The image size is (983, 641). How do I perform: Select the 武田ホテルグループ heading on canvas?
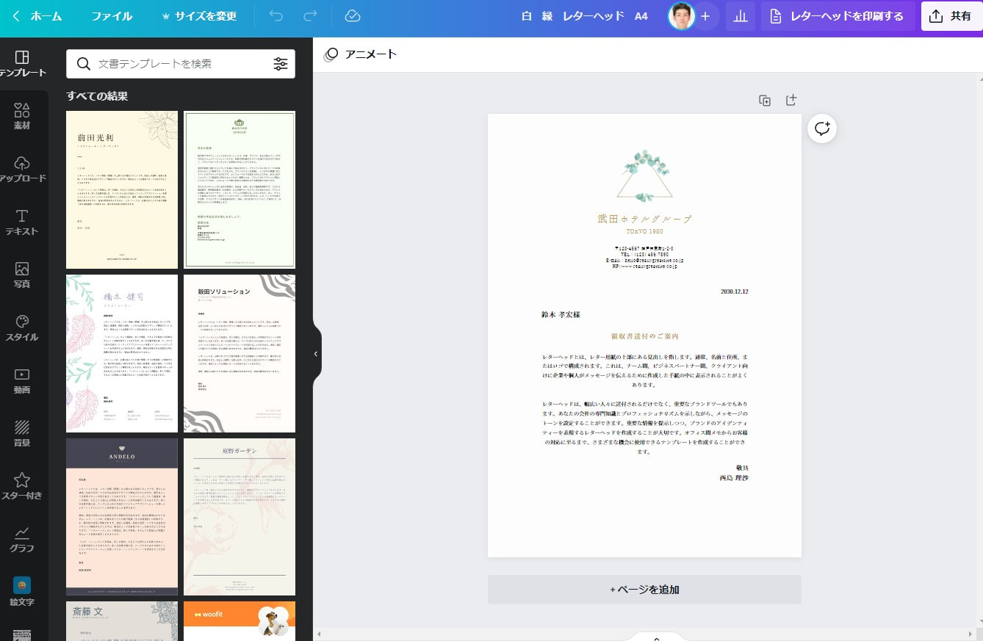644,219
